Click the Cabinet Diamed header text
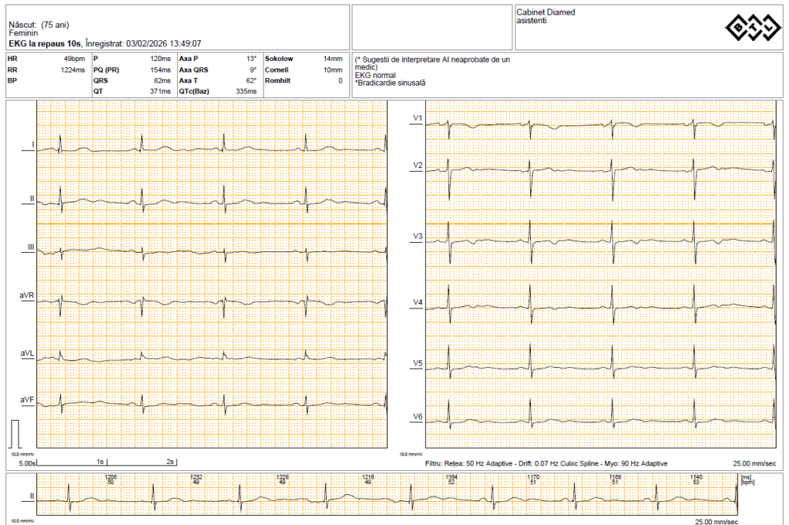The height and width of the screenshot is (525, 789). pos(546,12)
